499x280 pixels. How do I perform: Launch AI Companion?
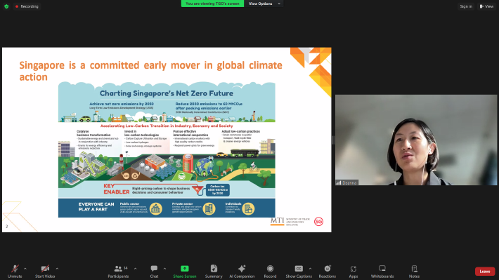242,272
